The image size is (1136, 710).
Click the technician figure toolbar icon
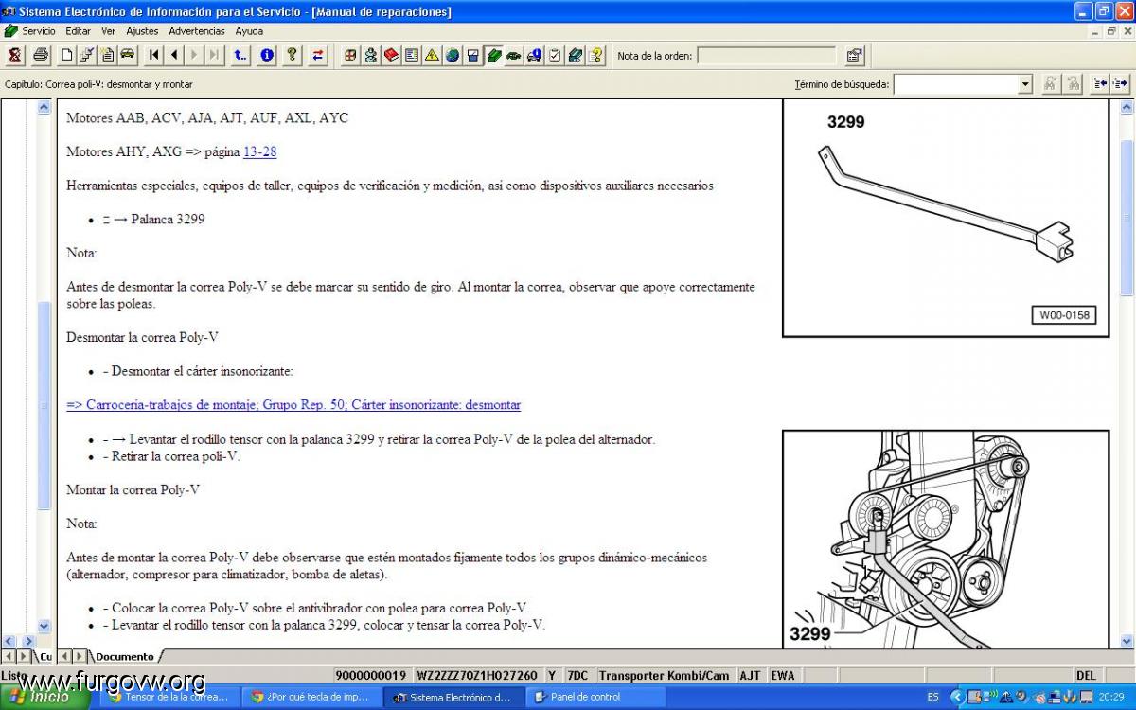click(370, 55)
